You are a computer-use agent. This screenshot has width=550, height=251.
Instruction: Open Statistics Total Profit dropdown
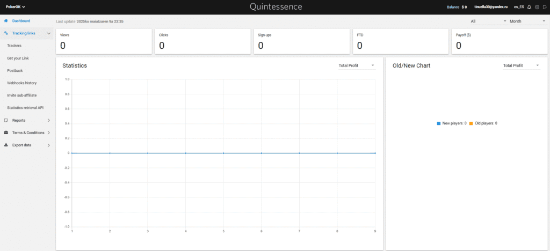356,65
